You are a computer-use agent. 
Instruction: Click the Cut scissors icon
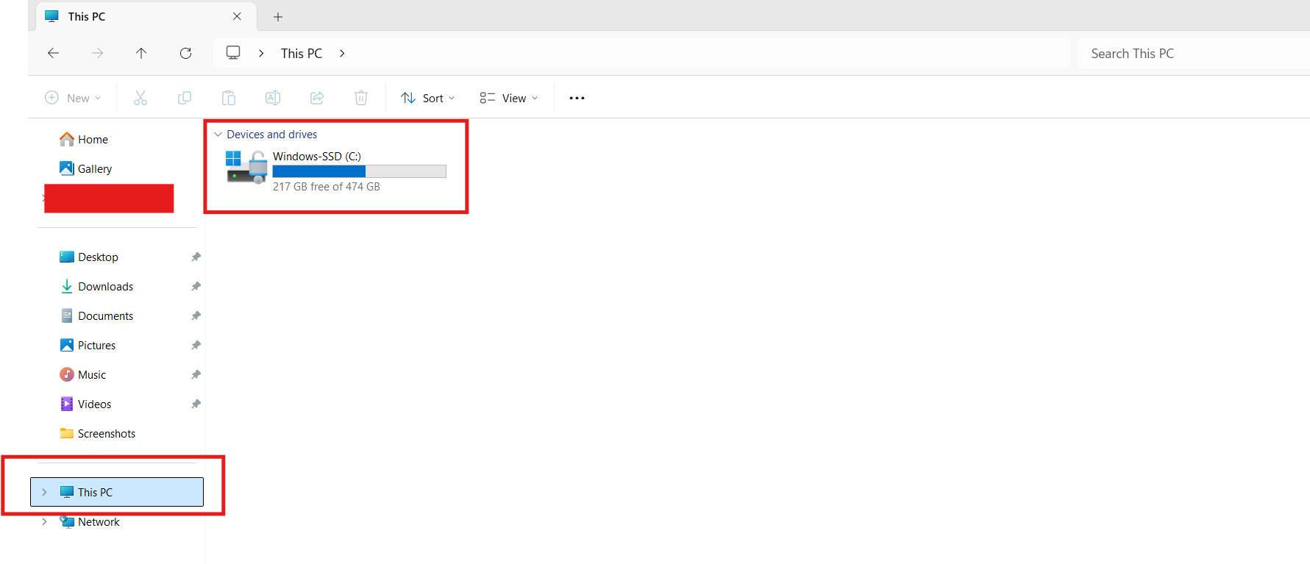pos(140,98)
